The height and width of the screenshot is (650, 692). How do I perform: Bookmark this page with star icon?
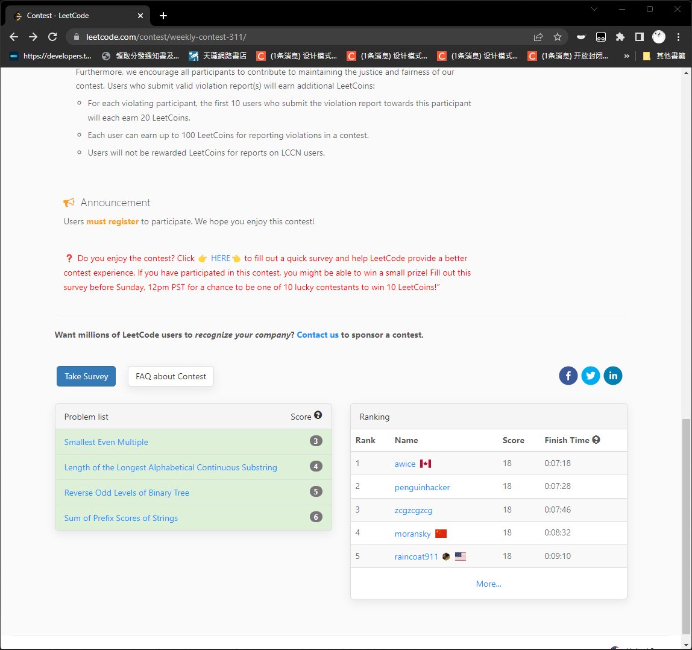tap(558, 37)
